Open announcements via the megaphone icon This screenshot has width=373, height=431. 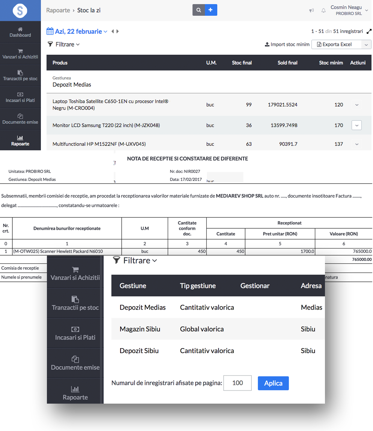coord(311,10)
